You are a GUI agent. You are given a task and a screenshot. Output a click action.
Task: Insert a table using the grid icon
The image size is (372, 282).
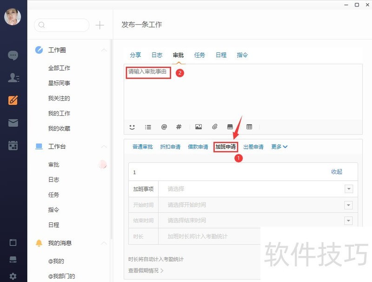pyautogui.click(x=249, y=127)
